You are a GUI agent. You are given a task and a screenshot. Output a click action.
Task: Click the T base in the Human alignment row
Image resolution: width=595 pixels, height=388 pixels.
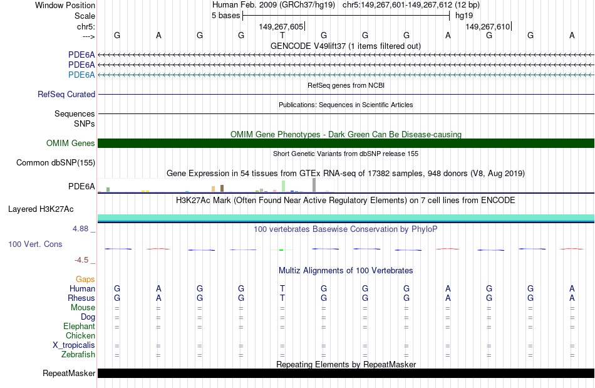click(282, 288)
